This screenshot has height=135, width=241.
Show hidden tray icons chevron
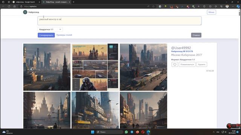tap(214, 132)
